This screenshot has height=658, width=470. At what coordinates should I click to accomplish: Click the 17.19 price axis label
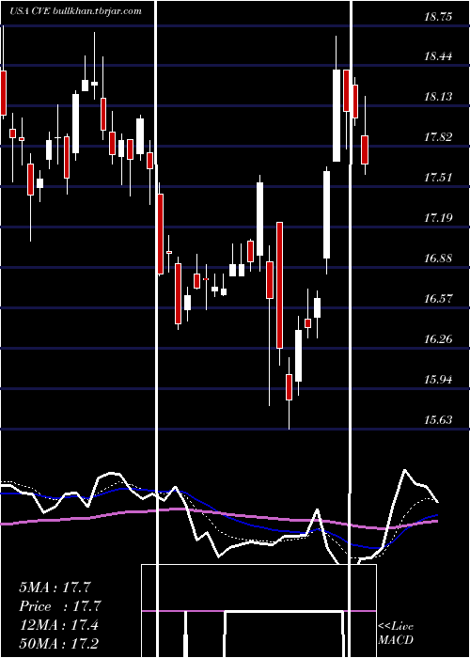tap(438, 218)
